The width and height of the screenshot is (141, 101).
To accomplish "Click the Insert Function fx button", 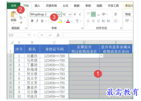I will click(58, 35).
